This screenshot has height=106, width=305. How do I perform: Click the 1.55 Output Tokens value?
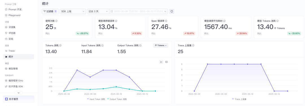pos(121,51)
